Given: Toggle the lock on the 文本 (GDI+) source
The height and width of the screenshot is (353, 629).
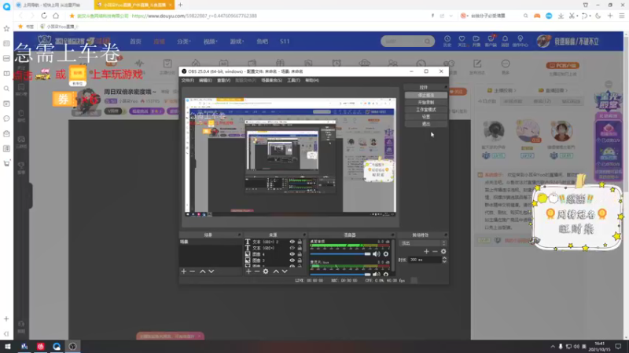Looking at the screenshot, I should 300,248.
